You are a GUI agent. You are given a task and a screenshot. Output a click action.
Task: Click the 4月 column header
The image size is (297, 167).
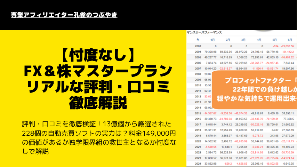[x=259, y=40]
